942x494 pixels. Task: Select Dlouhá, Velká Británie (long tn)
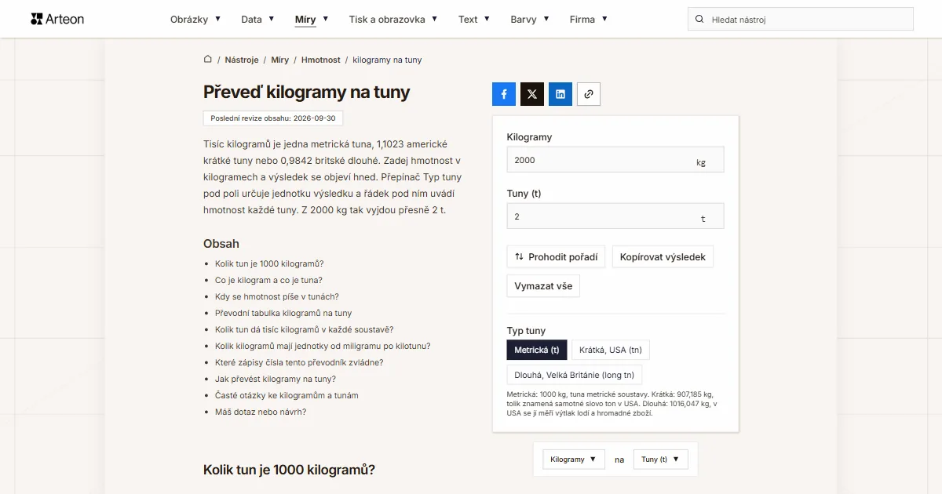coord(575,375)
